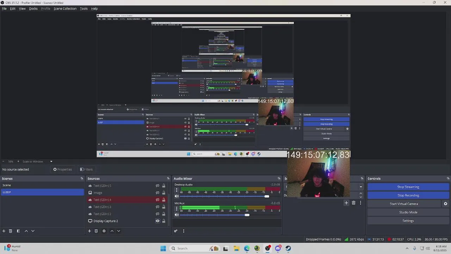Open the View menu

pos(22,8)
